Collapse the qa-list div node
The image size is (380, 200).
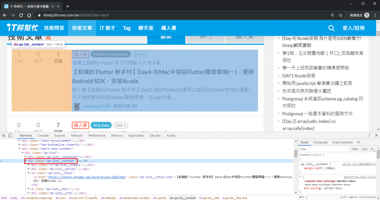click(23, 153)
